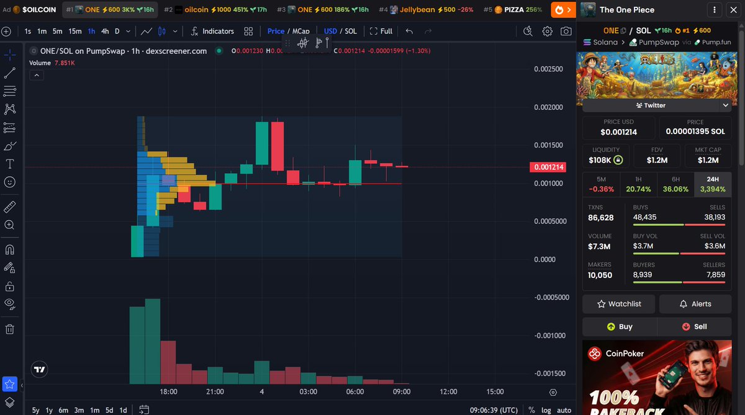Select the brush drawing tool
Image resolution: width=745 pixels, height=415 pixels.
coord(10,146)
